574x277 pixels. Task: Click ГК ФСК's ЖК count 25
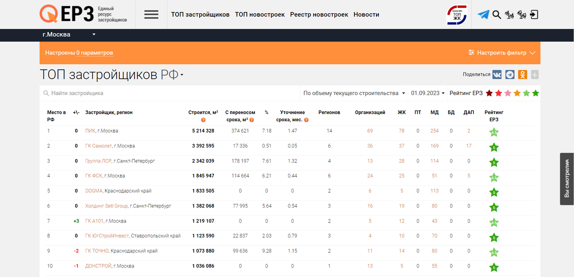pos(402,176)
